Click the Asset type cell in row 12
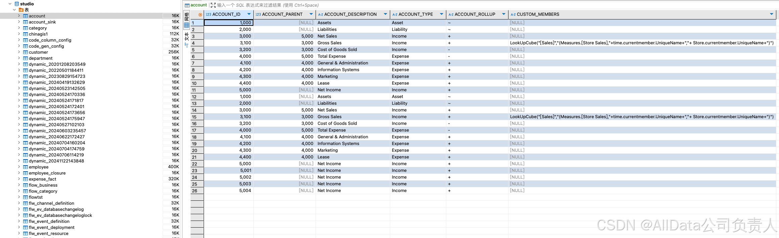This screenshot has width=779, height=238. (418, 97)
